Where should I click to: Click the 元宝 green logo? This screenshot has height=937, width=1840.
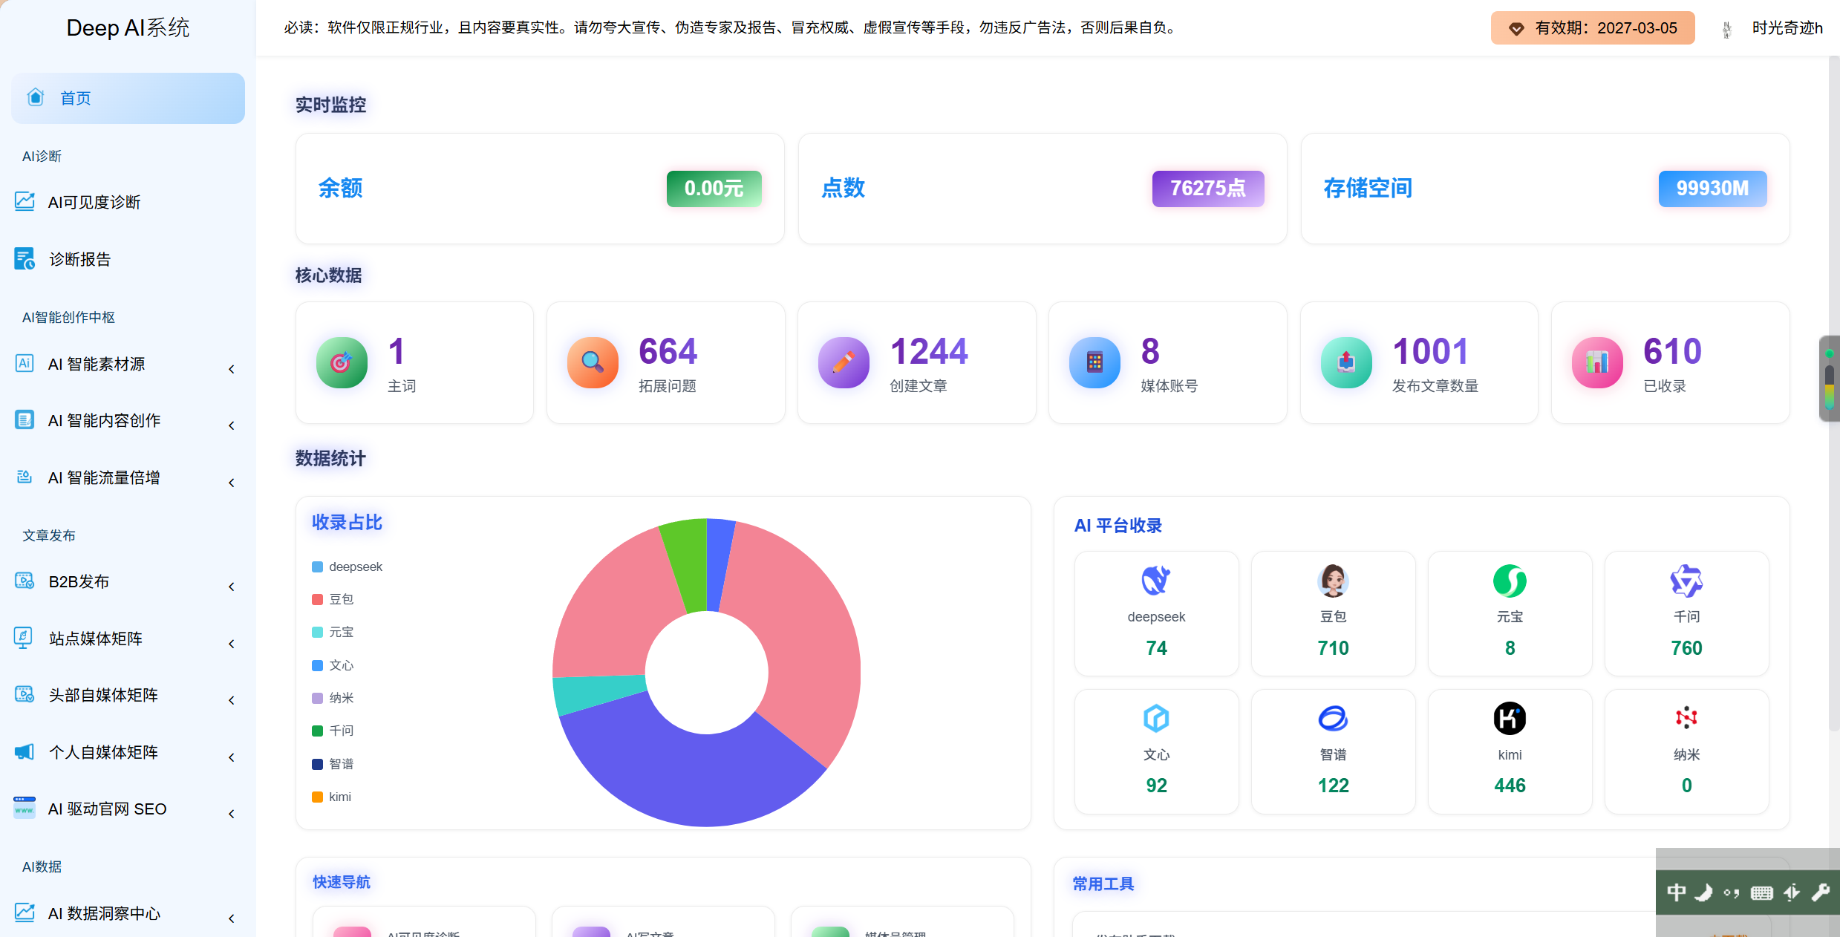tap(1510, 581)
